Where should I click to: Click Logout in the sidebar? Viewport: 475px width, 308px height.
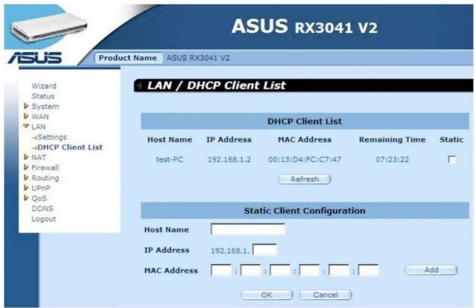click(x=43, y=219)
